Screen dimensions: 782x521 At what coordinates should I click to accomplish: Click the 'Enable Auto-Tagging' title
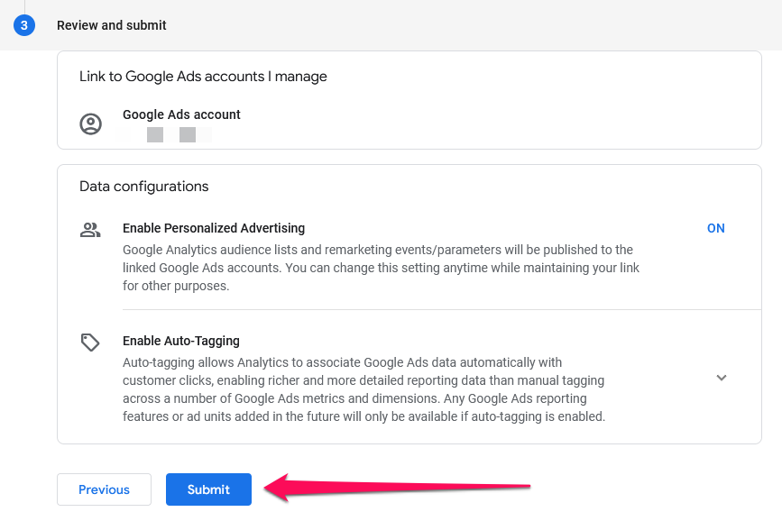click(x=181, y=341)
